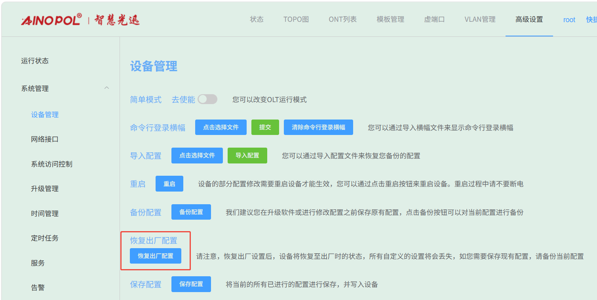Click the 恢复出厂配置 button
597x300 pixels.
pos(156,256)
